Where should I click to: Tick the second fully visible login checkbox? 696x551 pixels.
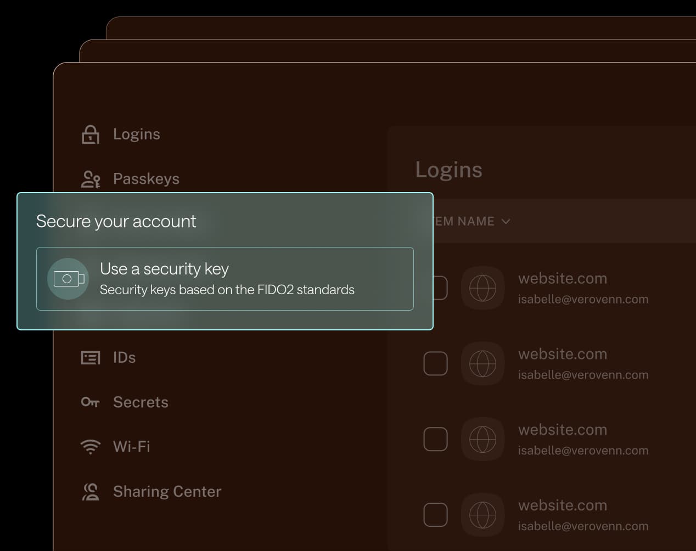pos(436,440)
